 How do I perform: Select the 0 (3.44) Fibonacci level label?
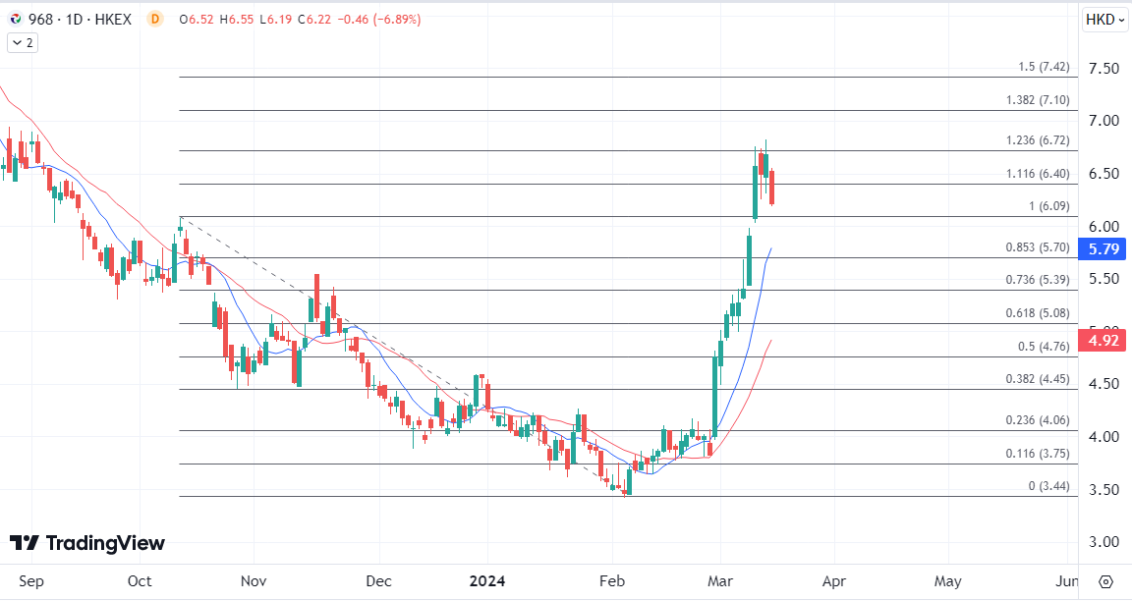point(1048,486)
